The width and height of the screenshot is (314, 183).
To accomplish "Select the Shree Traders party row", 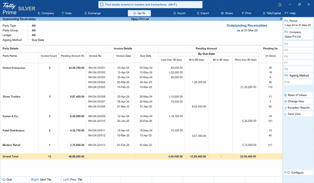I will pos(11,97).
